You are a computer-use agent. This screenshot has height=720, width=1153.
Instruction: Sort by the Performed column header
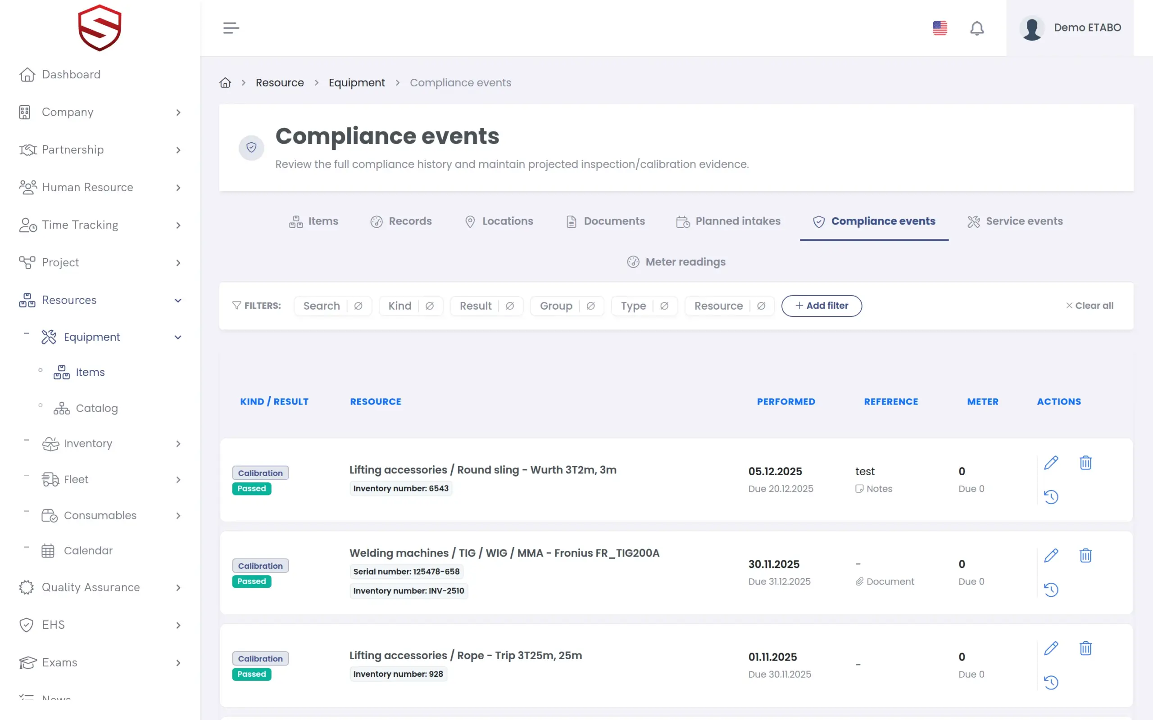coord(785,402)
